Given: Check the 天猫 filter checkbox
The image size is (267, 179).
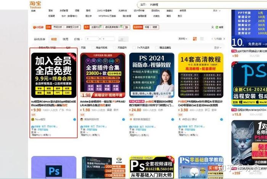Looking at the screenshot, I should 78,48.
